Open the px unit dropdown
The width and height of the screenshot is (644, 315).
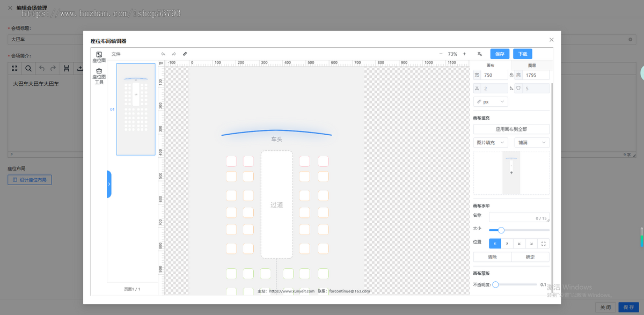tap(491, 102)
